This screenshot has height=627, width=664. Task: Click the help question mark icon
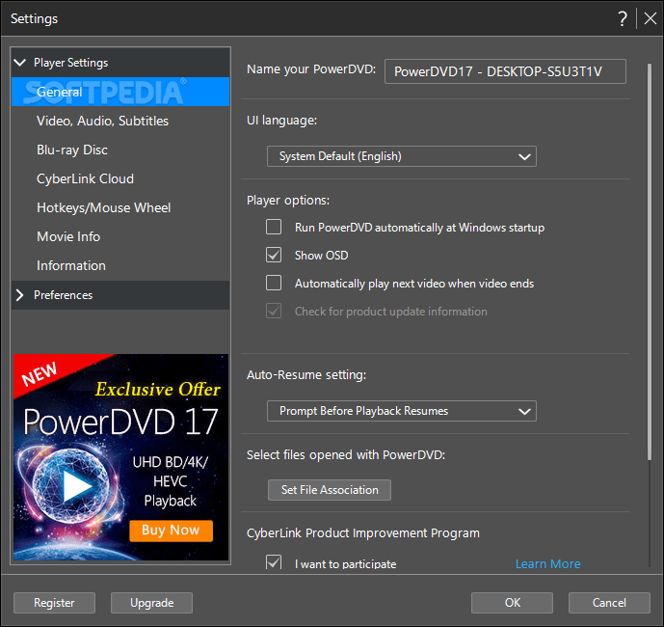coord(622,18)
